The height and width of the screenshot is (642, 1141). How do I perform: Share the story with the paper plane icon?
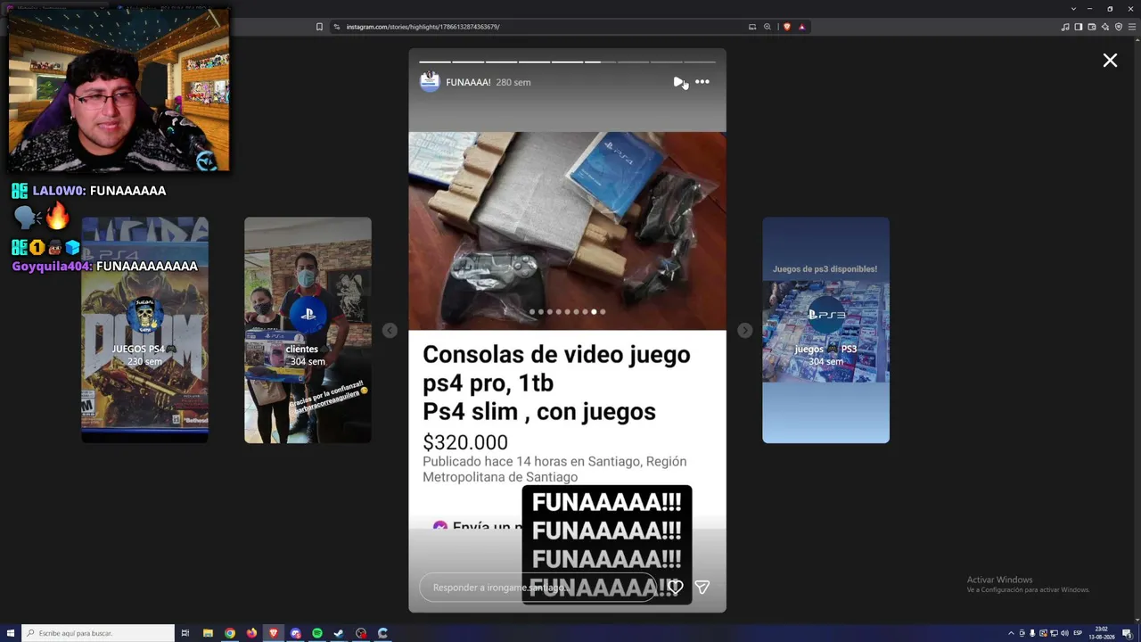point(702,587)
